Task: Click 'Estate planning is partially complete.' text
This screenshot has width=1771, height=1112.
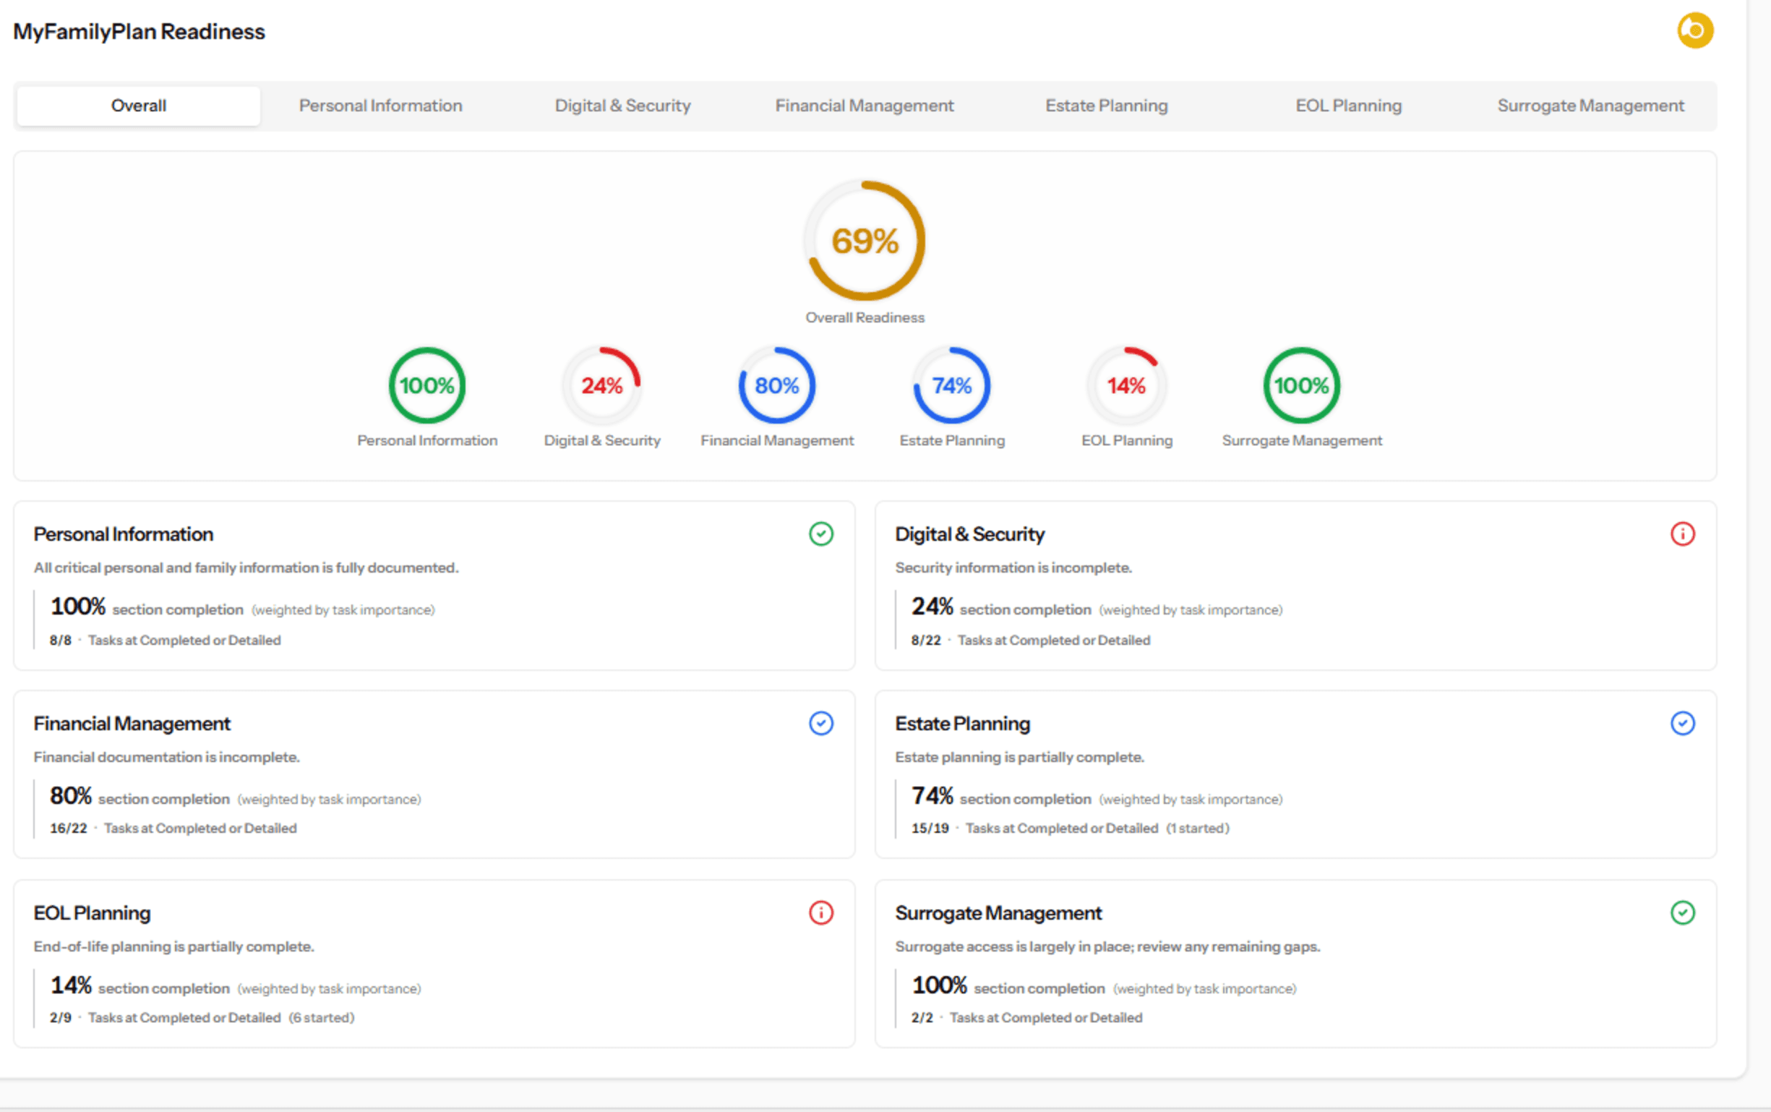Action: coord(1020,758)
